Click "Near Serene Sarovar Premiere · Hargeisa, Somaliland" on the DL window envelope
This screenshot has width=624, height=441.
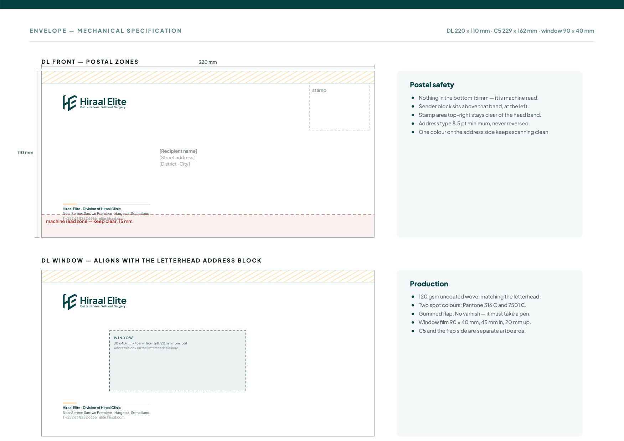coord(106,413)
